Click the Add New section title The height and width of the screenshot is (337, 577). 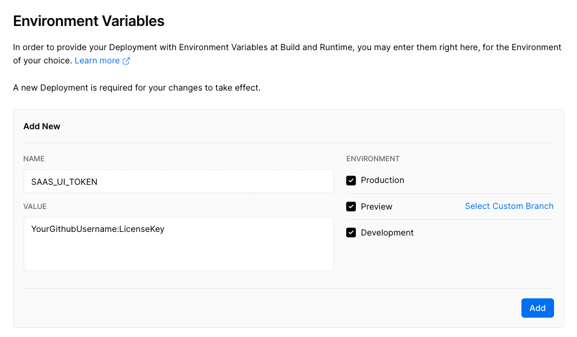[x=42, y=127]
